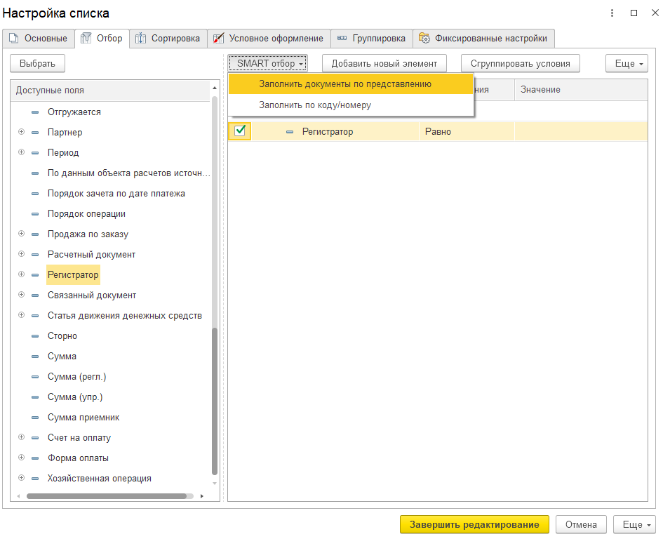Image resolution: width=663 pixels, height=539 pixels.
Task: Expand the Партнер field node
Action: coord(21,132)
